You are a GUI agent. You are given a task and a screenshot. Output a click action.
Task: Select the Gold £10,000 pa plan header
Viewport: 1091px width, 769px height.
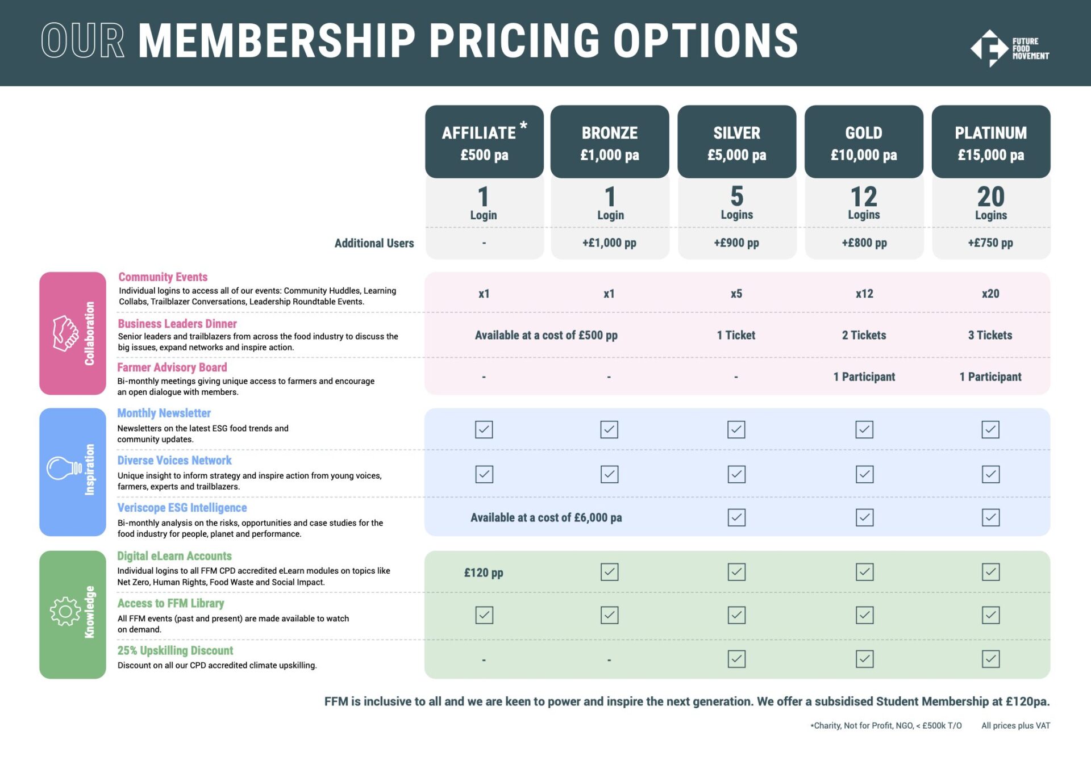pos(864,142)
